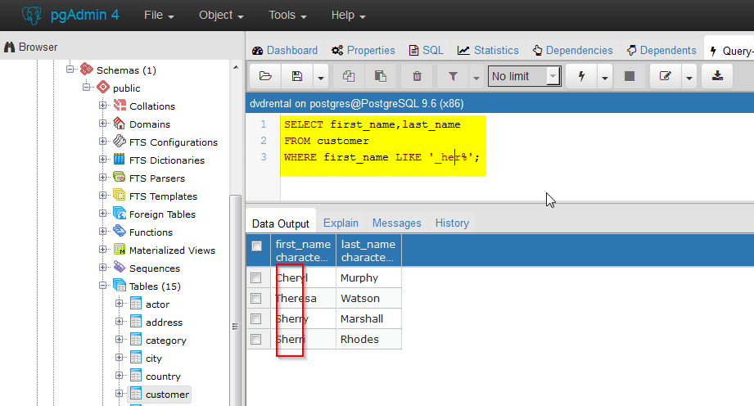Viewport: 754px width, 406px height.
Task: Select the customer table in tree
Action: pyautogui.click(x=167, y=394)
